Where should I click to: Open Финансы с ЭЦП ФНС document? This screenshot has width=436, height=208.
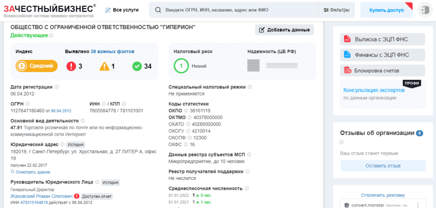coord(382,55)
